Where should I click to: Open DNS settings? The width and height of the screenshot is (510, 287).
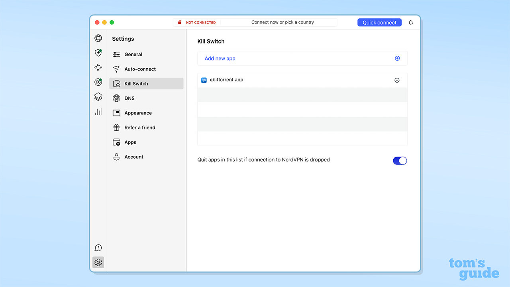pyautogui.click(x=146, y=98)
